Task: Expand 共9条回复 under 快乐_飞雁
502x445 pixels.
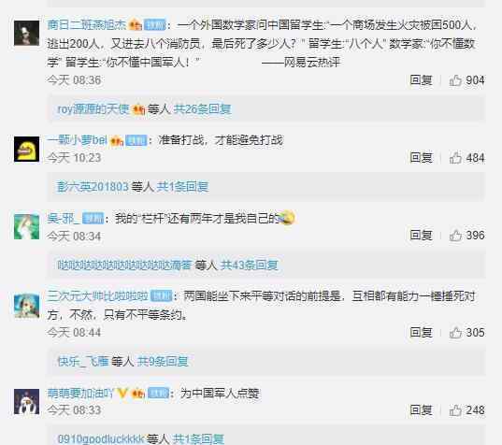Action: (163, 362)
